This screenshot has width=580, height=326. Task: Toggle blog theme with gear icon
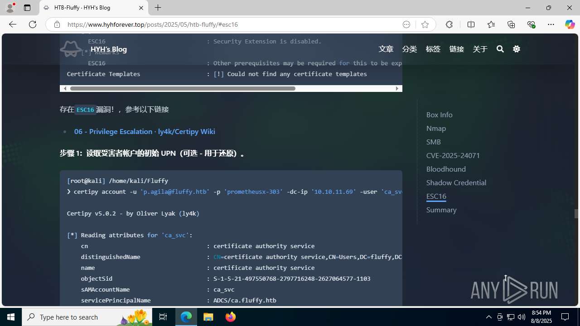(517, 49)
